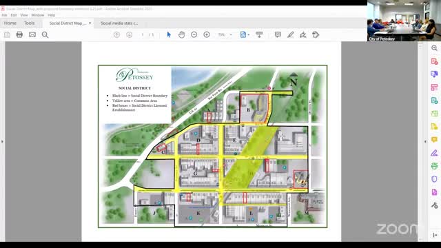
Task: Click the SOCIAL DISTRICT map heading
Action: [134, 88]
